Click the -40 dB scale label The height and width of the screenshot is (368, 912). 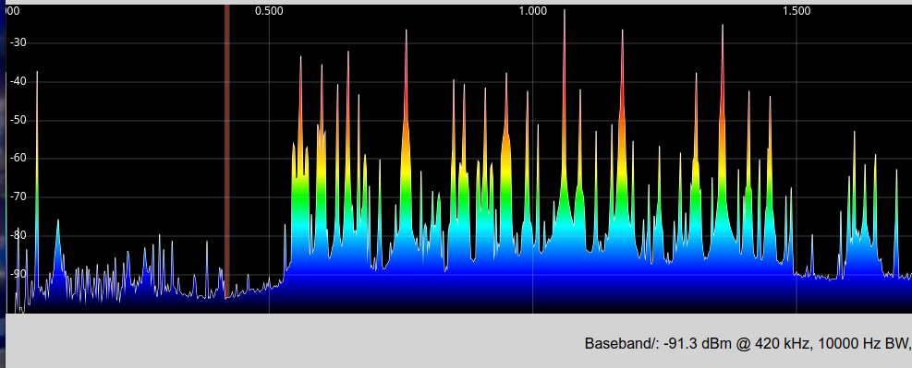(18, 81)
